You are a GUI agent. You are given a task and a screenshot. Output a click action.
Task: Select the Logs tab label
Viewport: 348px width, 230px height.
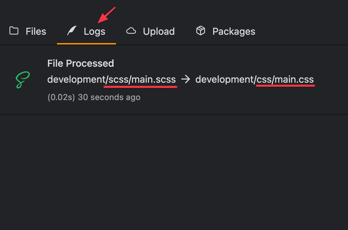click(94, 31)
